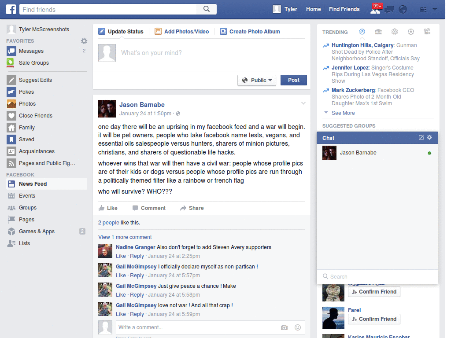Screen dimensions: 451x338
Task: Share Jason Barnabe's post
Action: pyautogui.click(x=192, y=208)
